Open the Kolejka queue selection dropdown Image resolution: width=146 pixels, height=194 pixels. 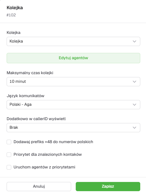[x=73, y=41]
